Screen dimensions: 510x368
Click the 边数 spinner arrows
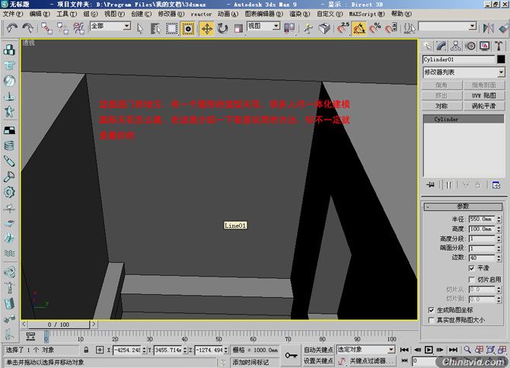click(499, 258)
